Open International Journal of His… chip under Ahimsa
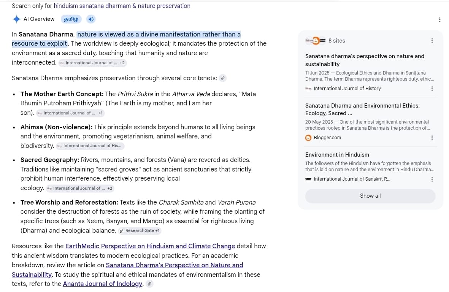Viewport: 449px width, 292px height. coord(90,146)
